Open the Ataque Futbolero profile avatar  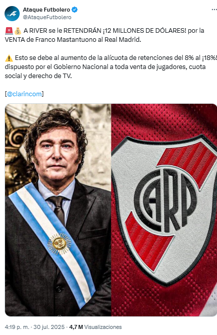click(x=12, y=14)
